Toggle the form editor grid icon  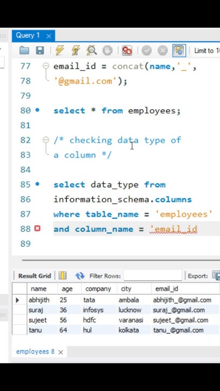62,275
